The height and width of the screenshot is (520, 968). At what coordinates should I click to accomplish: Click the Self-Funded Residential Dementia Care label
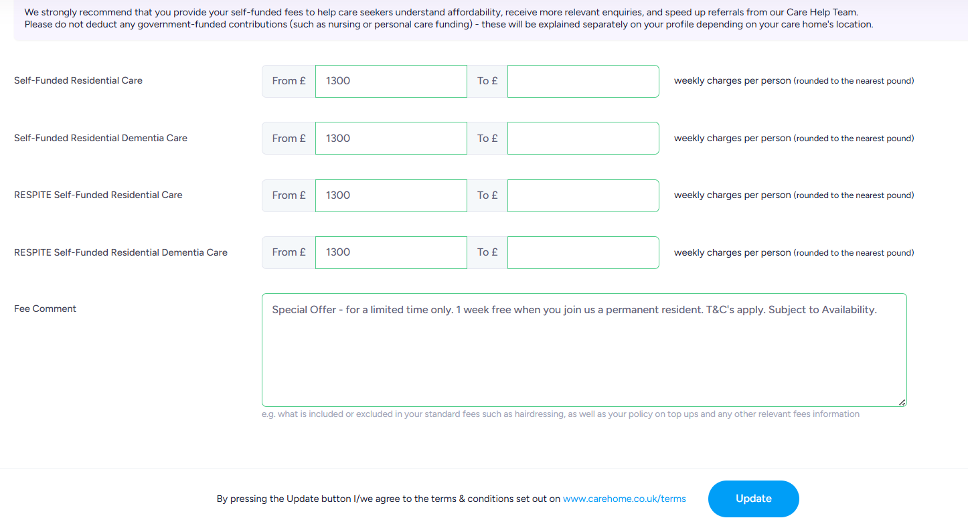[100, 138]
